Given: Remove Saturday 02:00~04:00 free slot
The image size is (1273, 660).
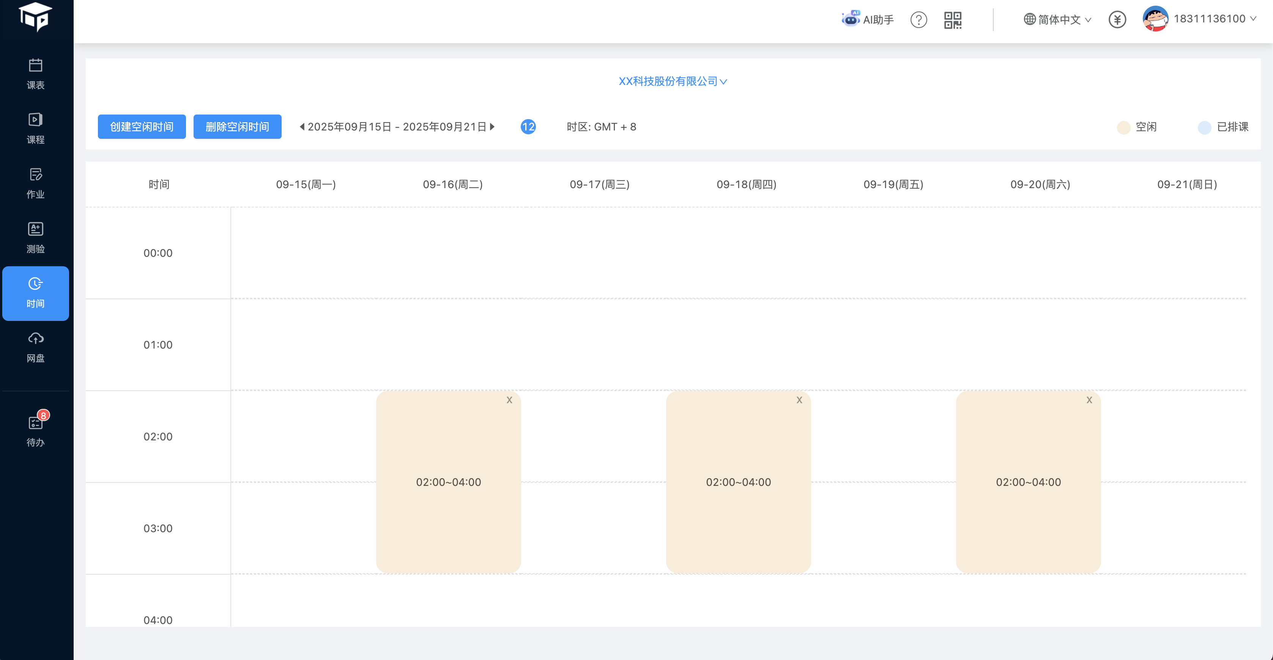Looking at the screenshot, I should (1089, 400).
